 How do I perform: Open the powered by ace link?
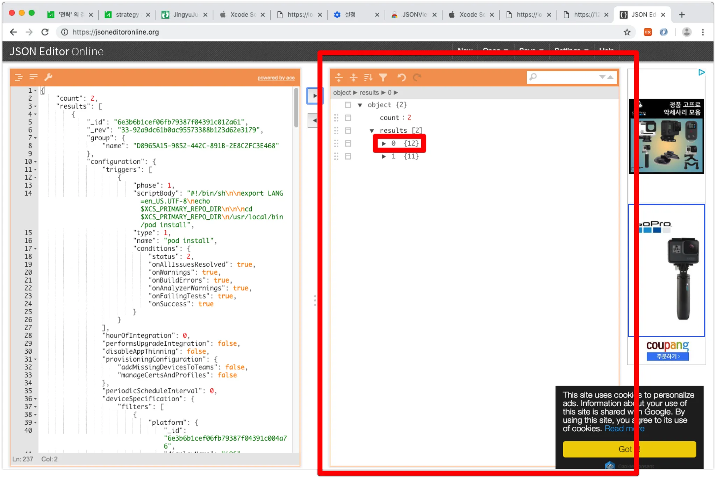coord(276,78)
